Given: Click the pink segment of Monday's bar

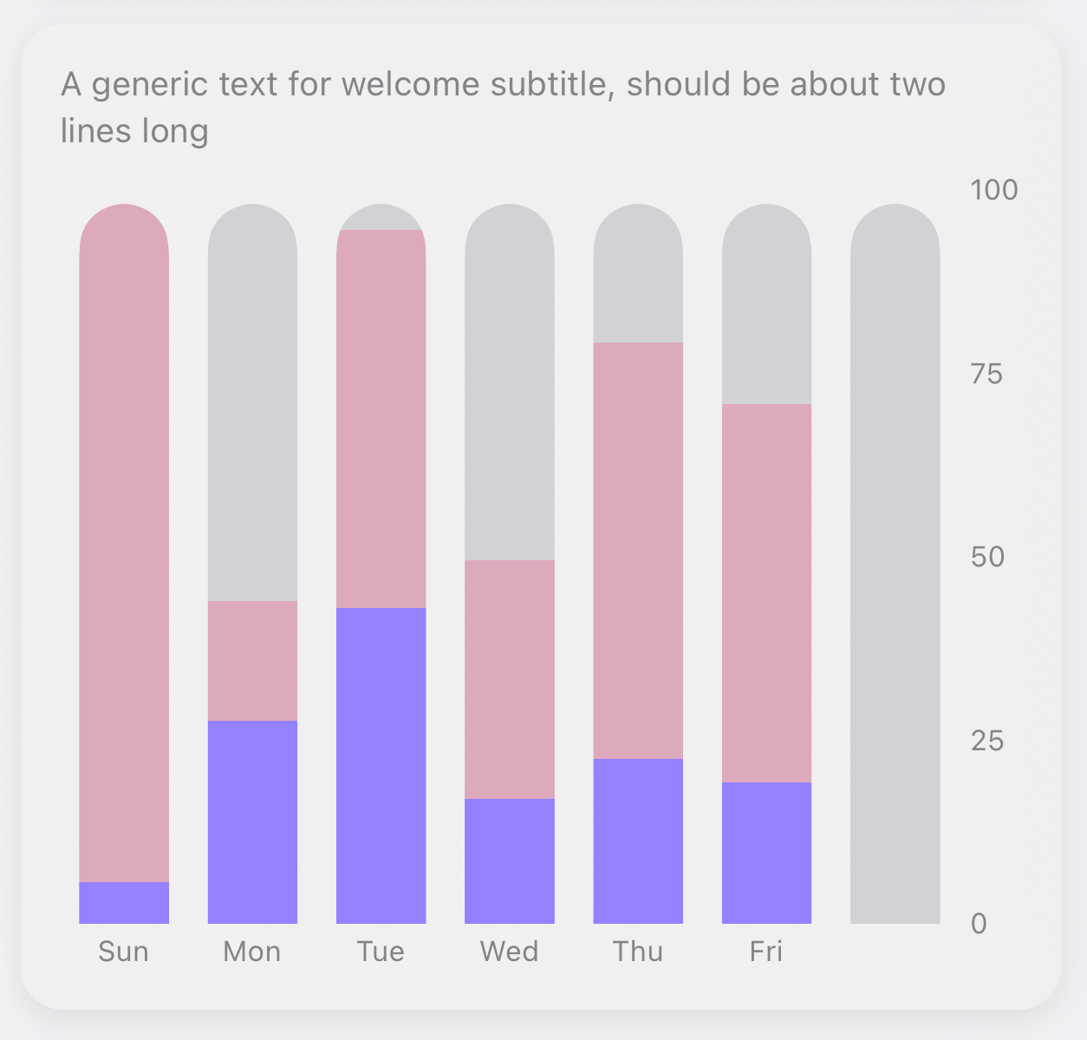Looking at the screenshot, I should 252,660.
